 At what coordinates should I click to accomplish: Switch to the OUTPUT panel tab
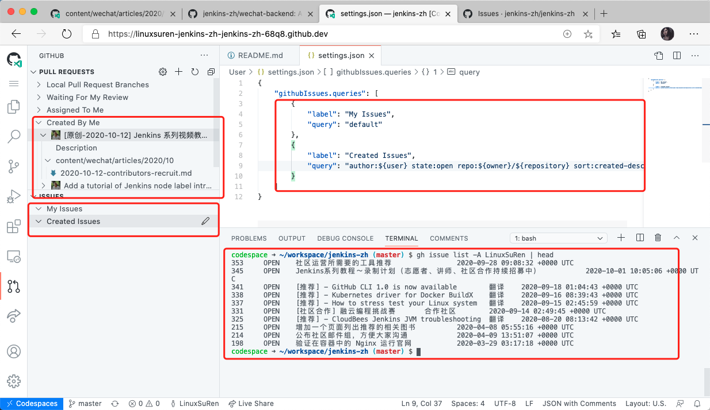(292, 238)
